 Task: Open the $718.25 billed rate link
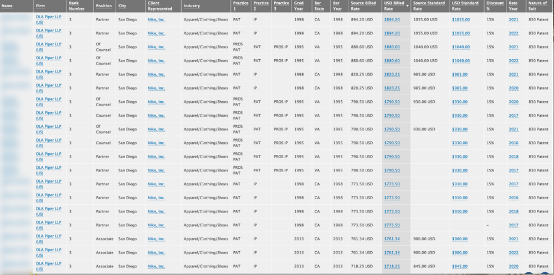[392, 266]
